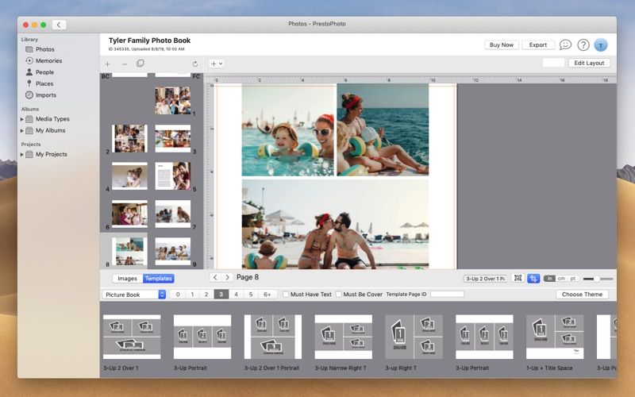This screenshot has height=397, width=635.
Task: Adjust the canvas zoom slider
Action: [598, 279]
